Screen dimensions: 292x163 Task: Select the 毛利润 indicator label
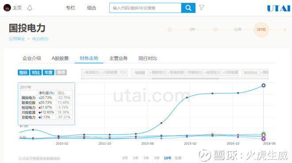coord(140,72)
